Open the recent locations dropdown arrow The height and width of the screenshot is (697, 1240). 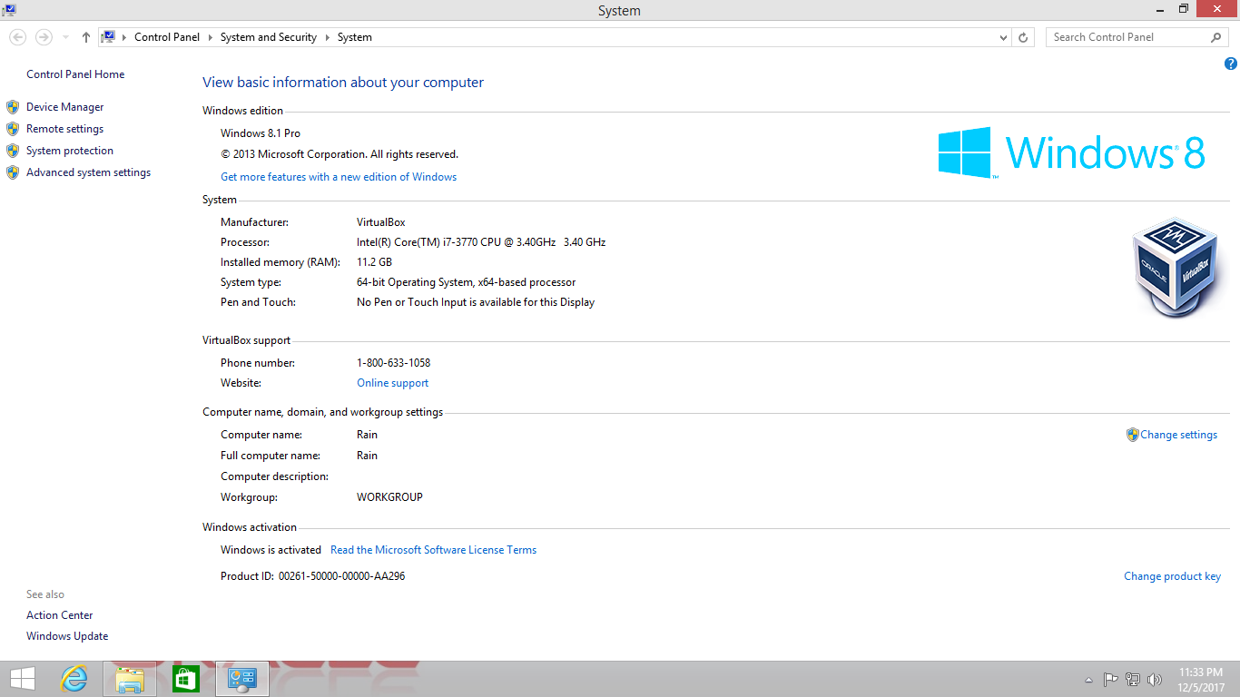click(66, 37)
